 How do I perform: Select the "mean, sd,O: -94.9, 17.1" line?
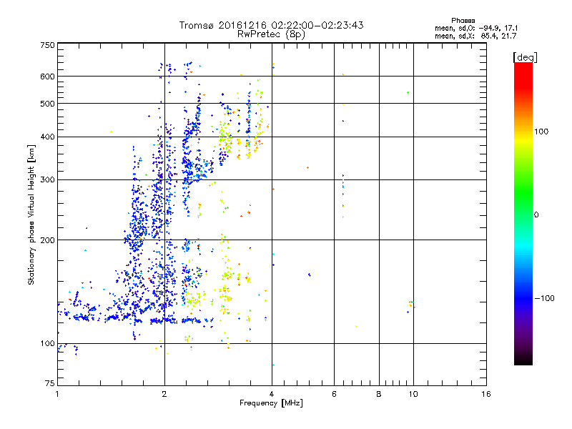pos(476,28)
